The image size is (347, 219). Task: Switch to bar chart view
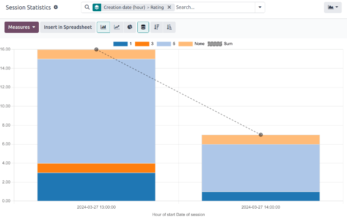103,27
